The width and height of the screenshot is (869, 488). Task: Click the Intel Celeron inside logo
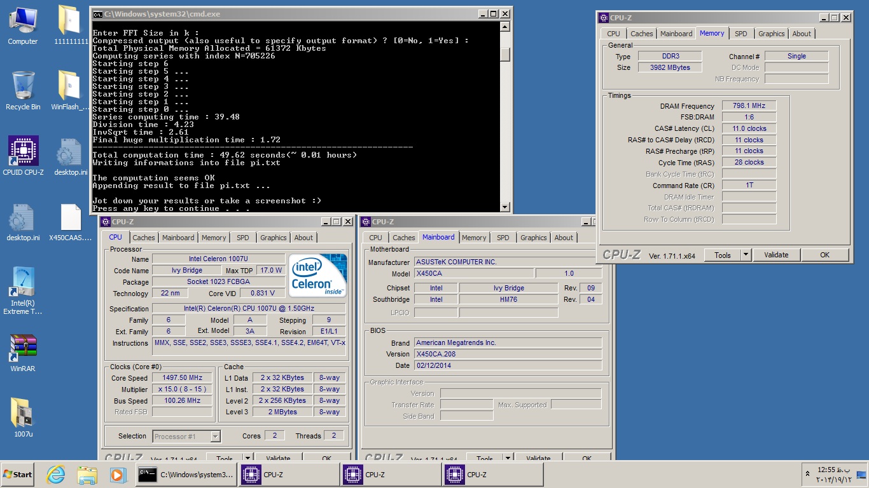pyautogui.click(x=318, y=275)
